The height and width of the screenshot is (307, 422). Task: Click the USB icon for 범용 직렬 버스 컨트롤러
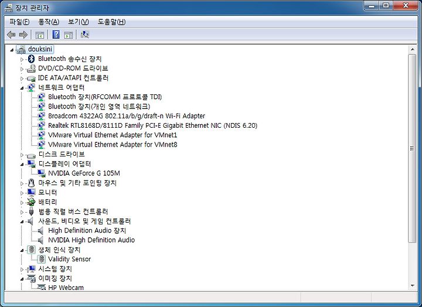pyautogui.click(x=32, y=212)
